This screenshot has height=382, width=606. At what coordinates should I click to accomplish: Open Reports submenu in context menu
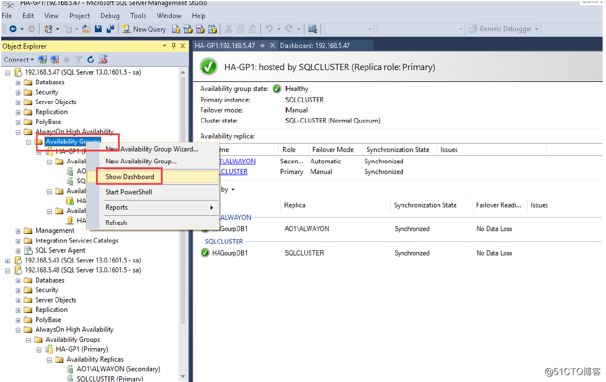152,207
